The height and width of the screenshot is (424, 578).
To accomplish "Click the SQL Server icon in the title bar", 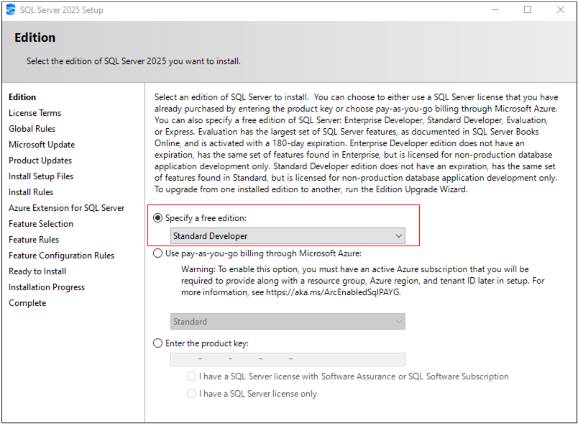I will click(x=11, y=9).
